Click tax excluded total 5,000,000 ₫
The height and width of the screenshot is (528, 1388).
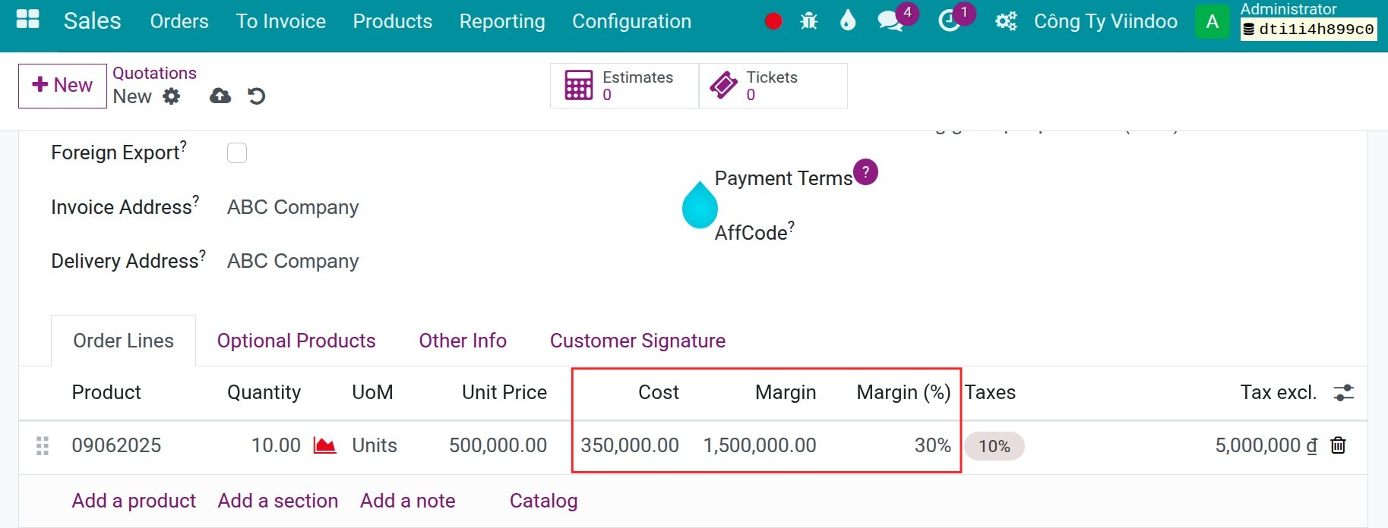click(1266, 445)
